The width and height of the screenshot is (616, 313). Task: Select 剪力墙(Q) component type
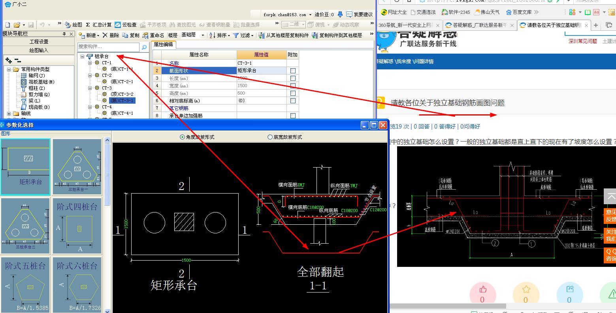(x=36, y=95)
